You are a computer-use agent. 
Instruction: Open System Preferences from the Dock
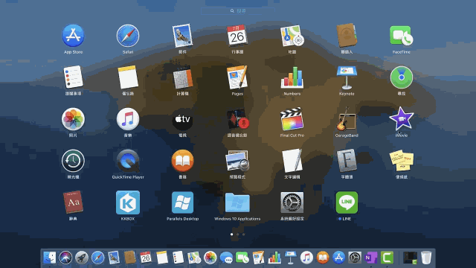coord(356,258)
